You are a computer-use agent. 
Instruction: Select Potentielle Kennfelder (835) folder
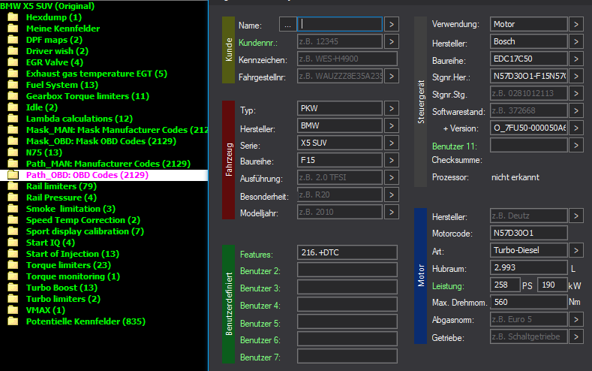coord(86,321)
